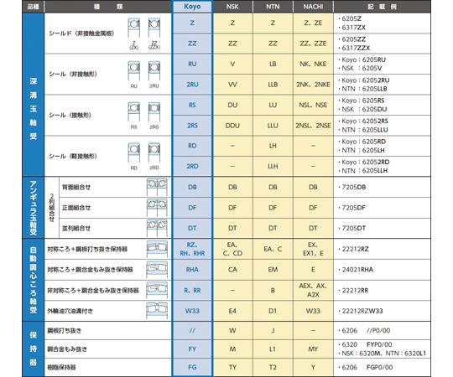The image size is (453, 377).
Task: Click the single-shield Z bearing diagram
Action: pyautogui.click(x=133, y=28)
